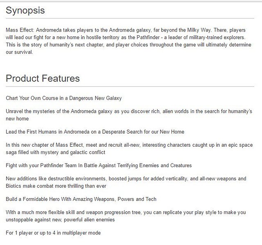
Task: Click 'New additions like destructible environments' text
Action: 126,182
